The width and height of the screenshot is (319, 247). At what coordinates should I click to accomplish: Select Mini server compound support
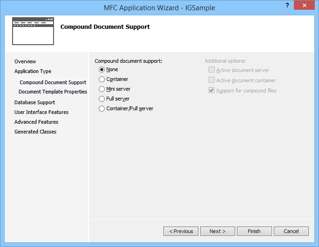[102, 89]
